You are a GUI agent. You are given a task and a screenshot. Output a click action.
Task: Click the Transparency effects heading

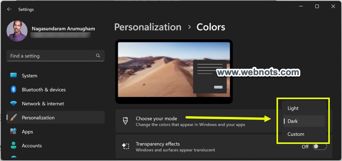158,144
